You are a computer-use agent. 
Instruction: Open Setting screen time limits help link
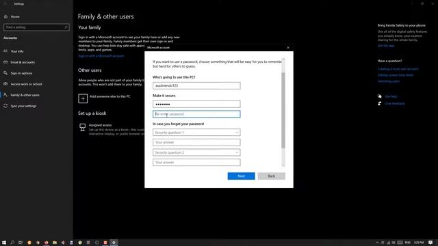click(396, 75)
